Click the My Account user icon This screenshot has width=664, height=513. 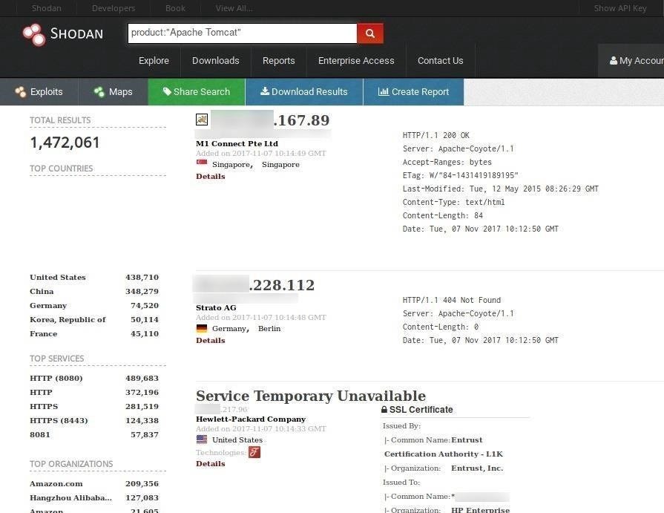click(614, 61)
